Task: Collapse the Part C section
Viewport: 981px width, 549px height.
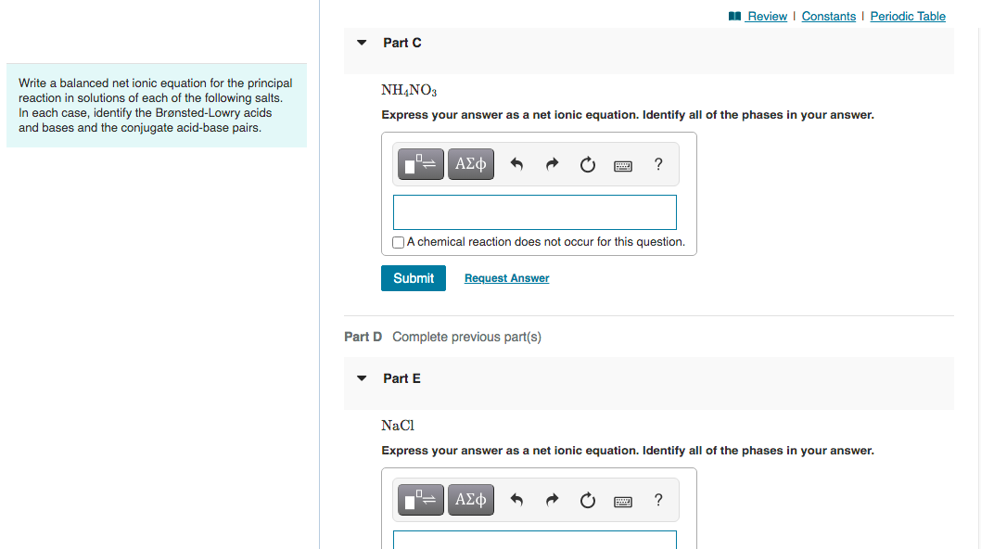Action: tap(361, 42)
